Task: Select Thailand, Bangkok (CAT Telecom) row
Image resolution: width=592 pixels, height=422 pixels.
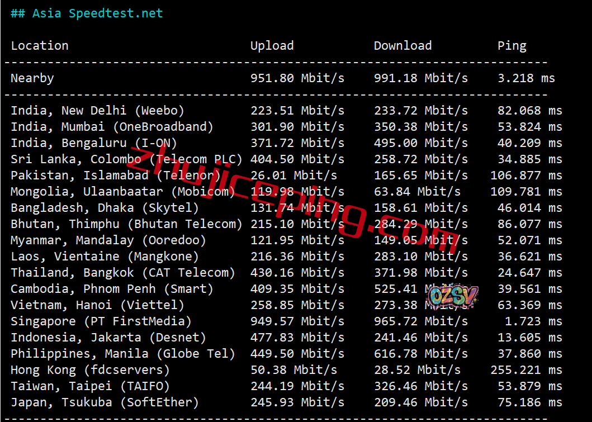Action: (x=123, y=273)
